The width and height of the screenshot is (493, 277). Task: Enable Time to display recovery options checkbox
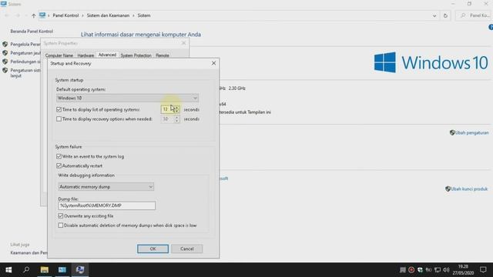tap(59, 119)
